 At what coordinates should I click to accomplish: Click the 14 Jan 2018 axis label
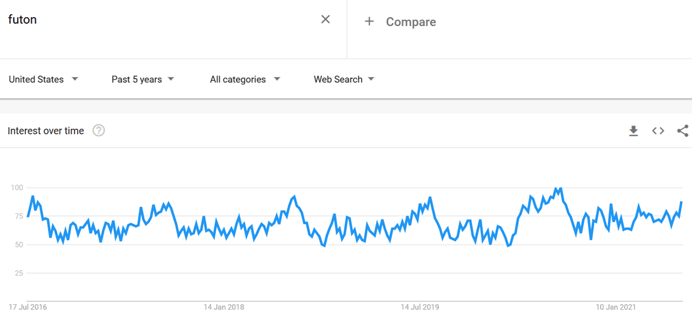tap(224, 306)
